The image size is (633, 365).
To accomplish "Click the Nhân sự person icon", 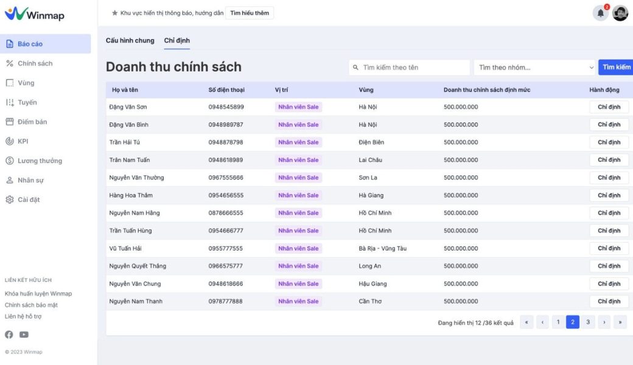I will tap(10, 180).
